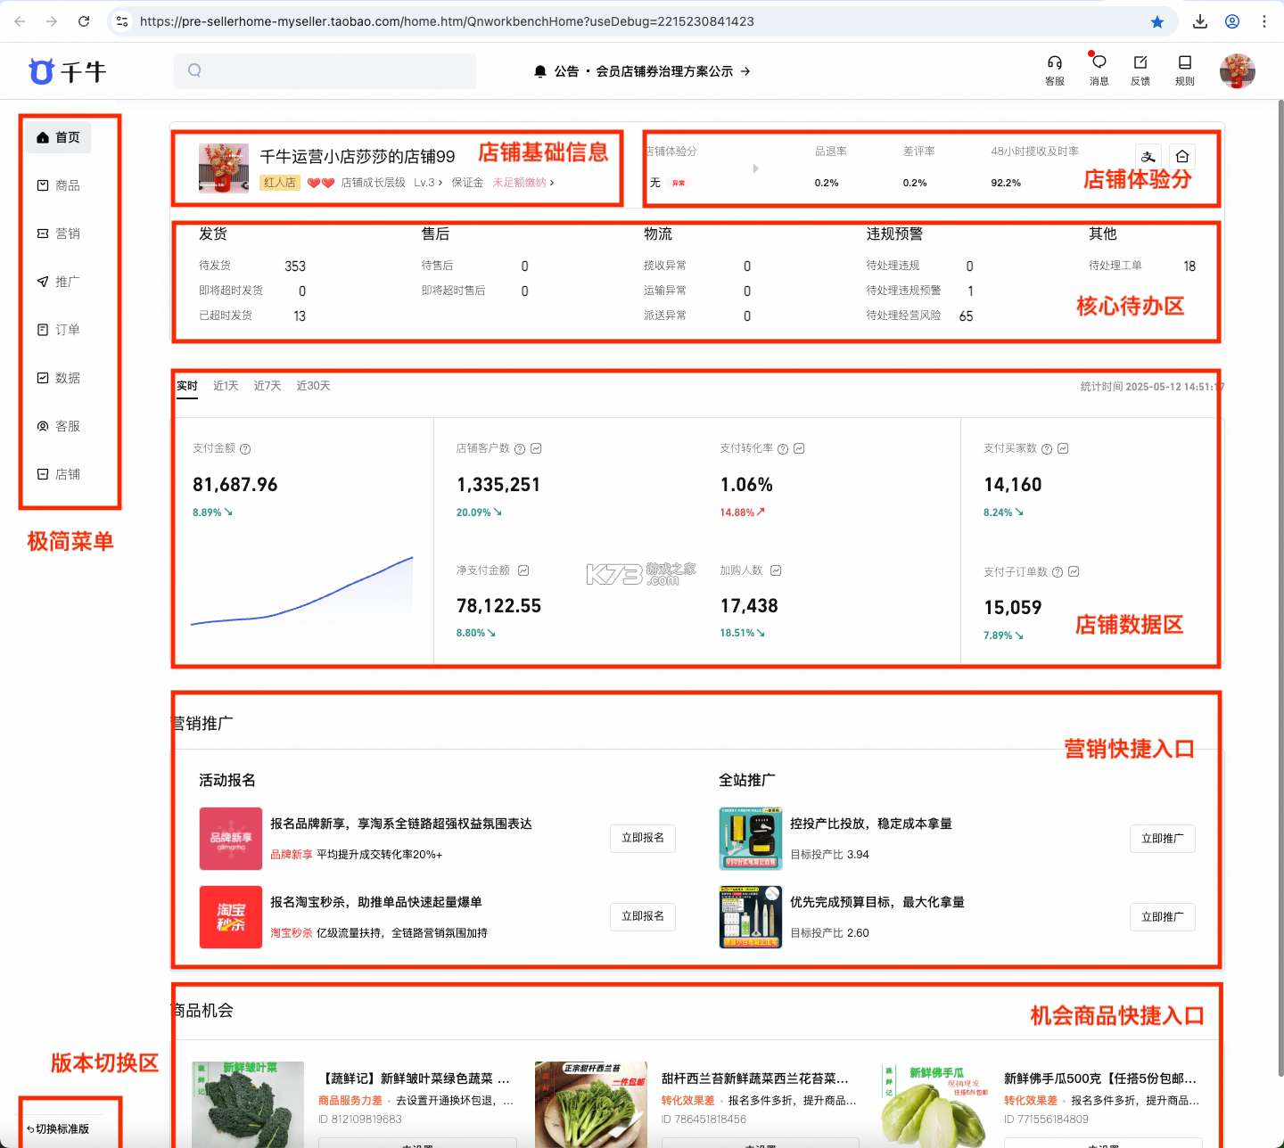Open 营销 in the left sidebar
Screen dimensions: 1284x1148
(x=59, y=234)
